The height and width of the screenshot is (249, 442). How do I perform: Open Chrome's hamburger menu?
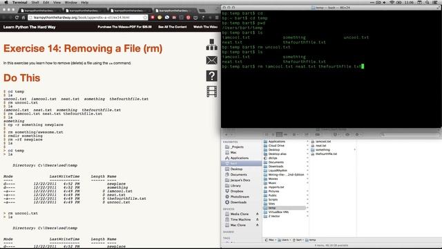click(x=217, y=17)
